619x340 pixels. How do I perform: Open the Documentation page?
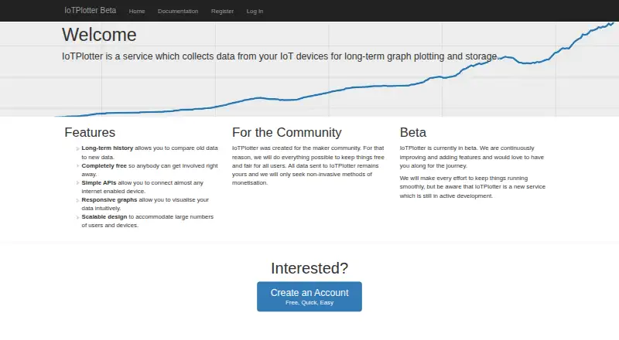tap(178, 11)
